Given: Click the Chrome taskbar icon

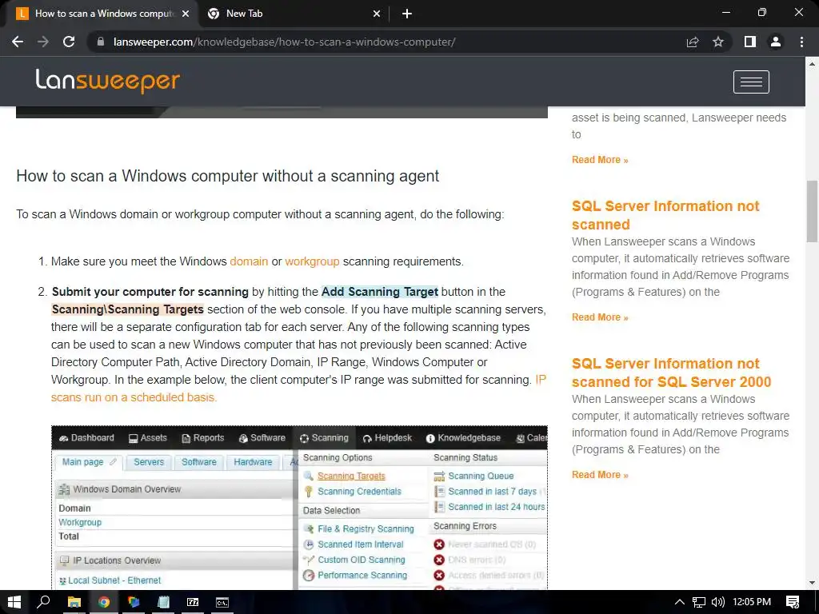Looking at the screenshot, I should (x=104, y=602).
